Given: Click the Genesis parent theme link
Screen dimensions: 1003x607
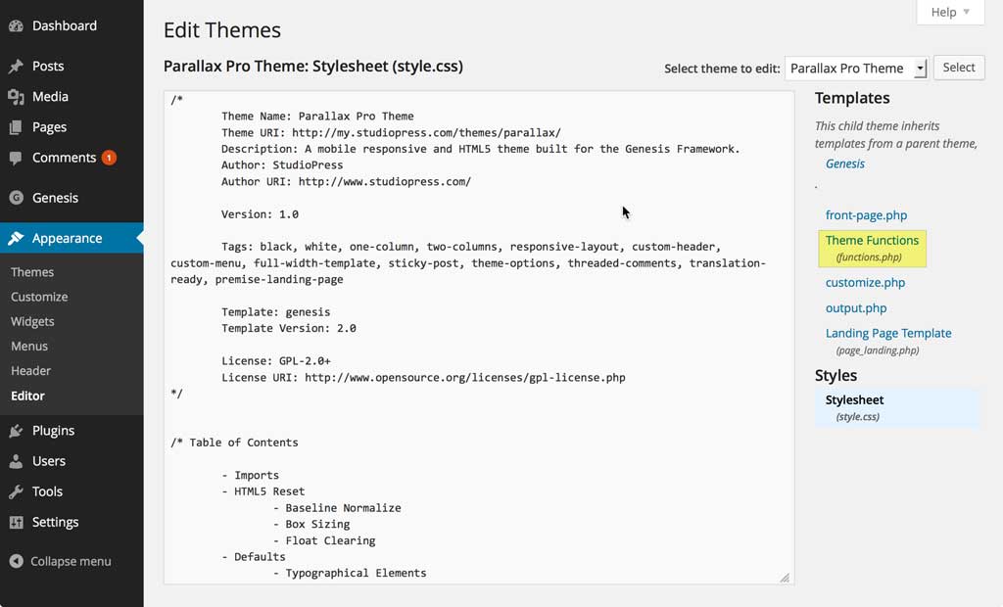Looking at the screenshot, I should (x=844, y=163).
